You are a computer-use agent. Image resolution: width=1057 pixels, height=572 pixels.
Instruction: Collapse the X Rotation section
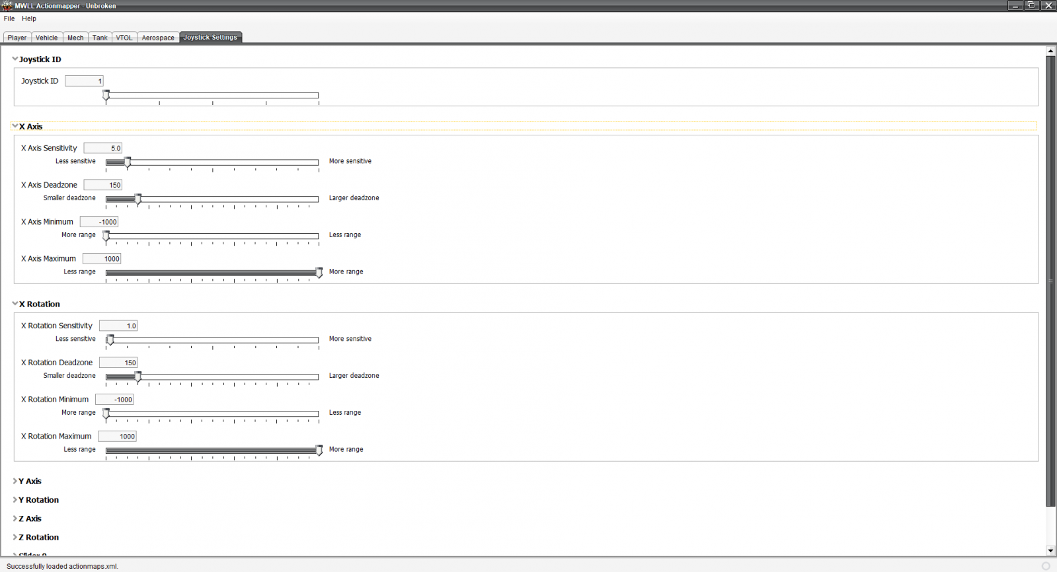pos(15,304)
